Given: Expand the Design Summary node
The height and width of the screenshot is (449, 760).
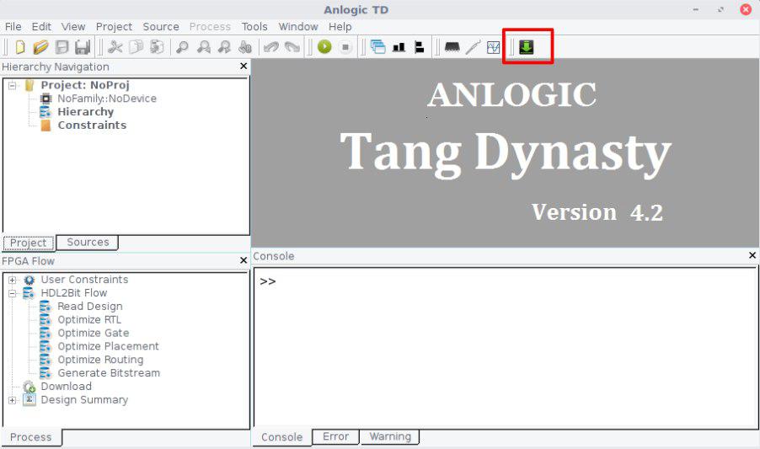Looking at the screenshot, I should pos(12,400).
